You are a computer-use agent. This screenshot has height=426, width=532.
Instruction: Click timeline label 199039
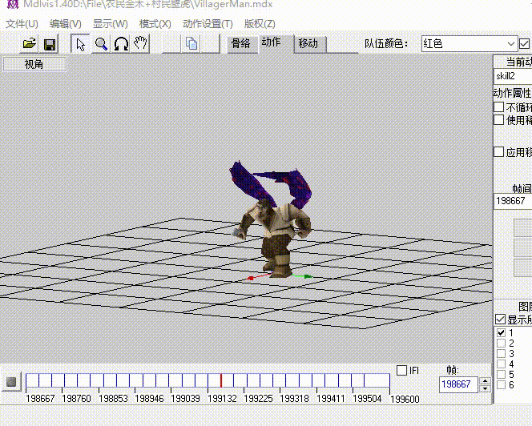pos(185,398)
